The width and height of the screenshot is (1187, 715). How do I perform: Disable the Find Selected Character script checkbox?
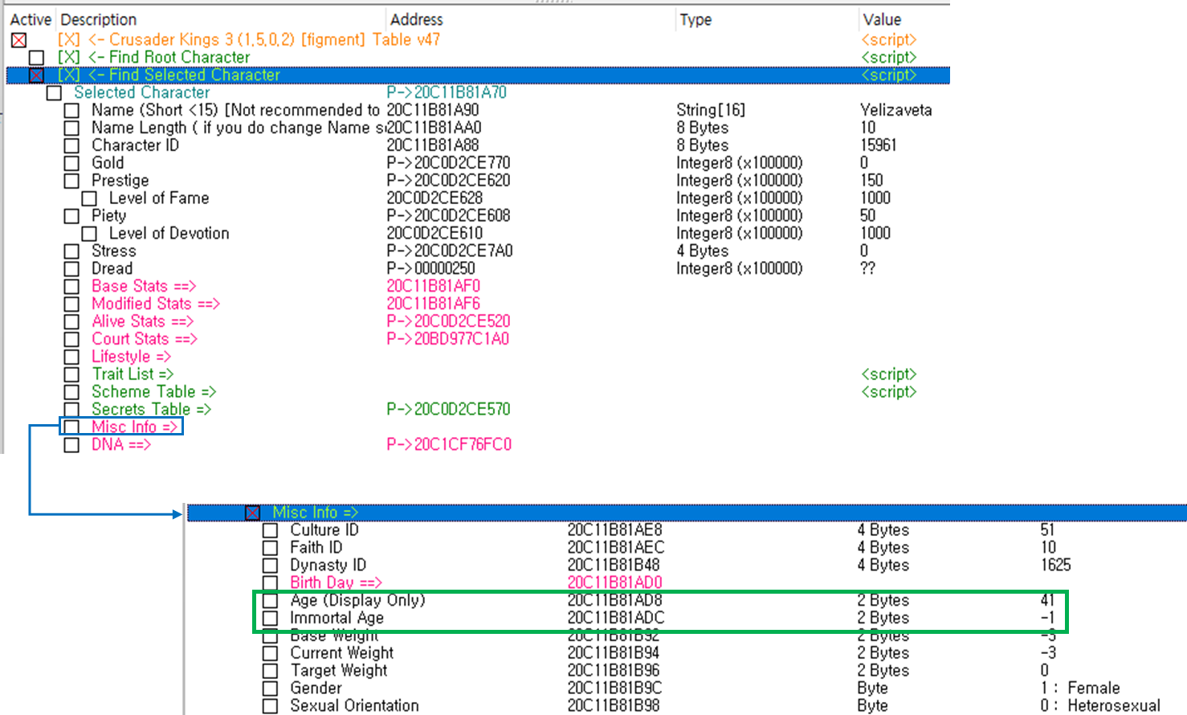(x=36, y=76)
